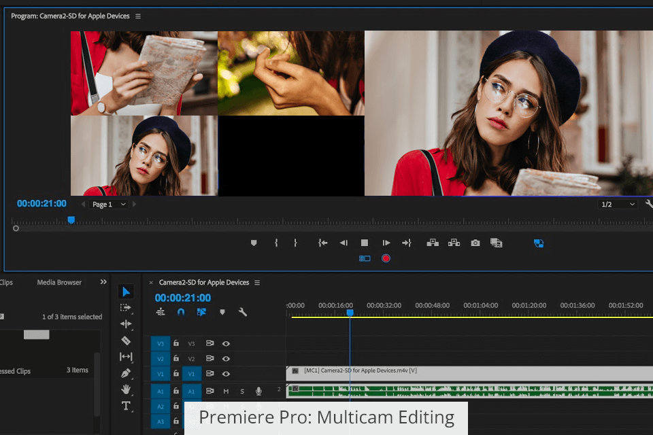Solo the A1 audio track
The image size is (653, 435).
tap(242, 391)
